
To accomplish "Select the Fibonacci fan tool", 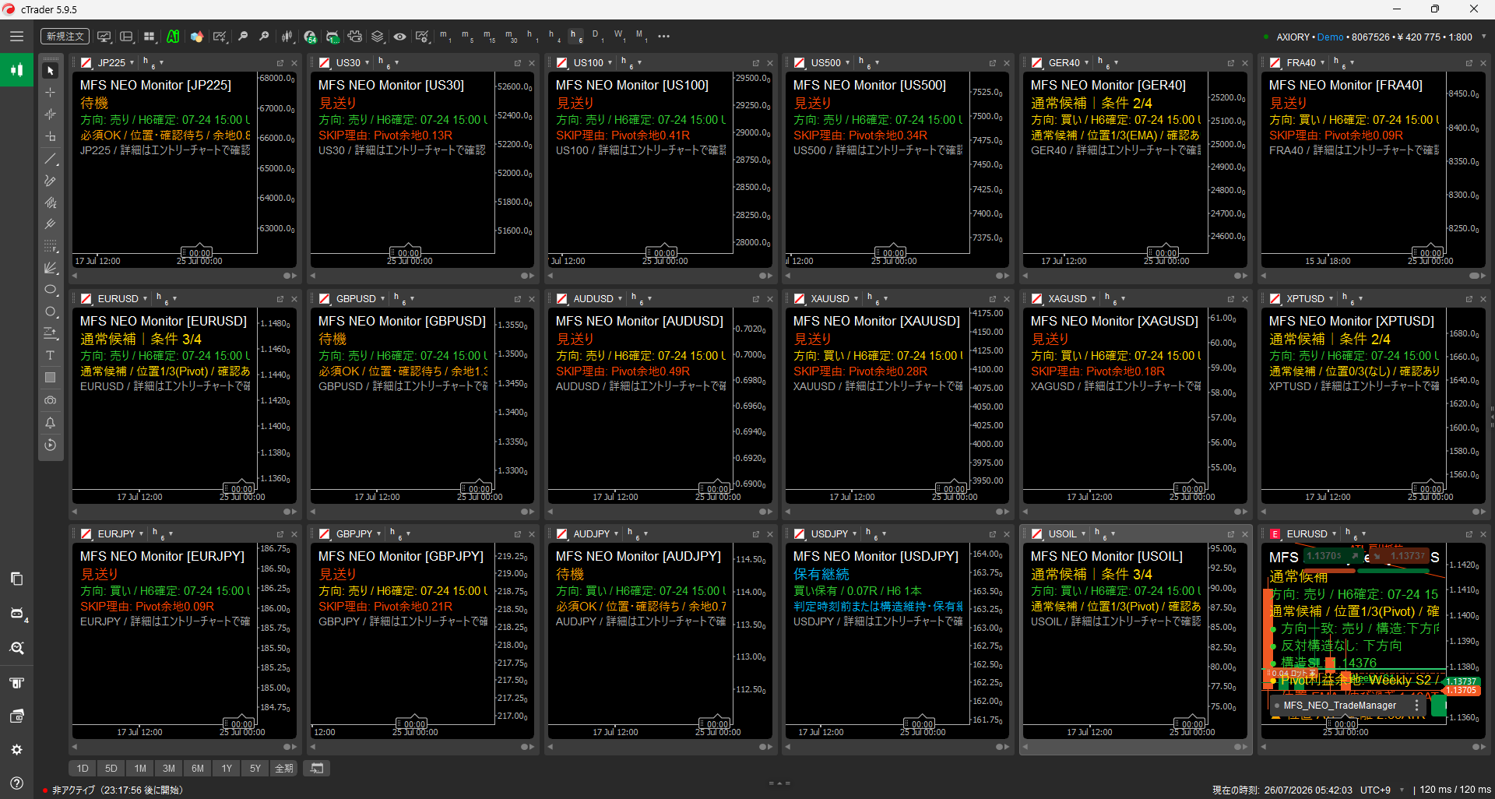I will [x=51, y=268].
